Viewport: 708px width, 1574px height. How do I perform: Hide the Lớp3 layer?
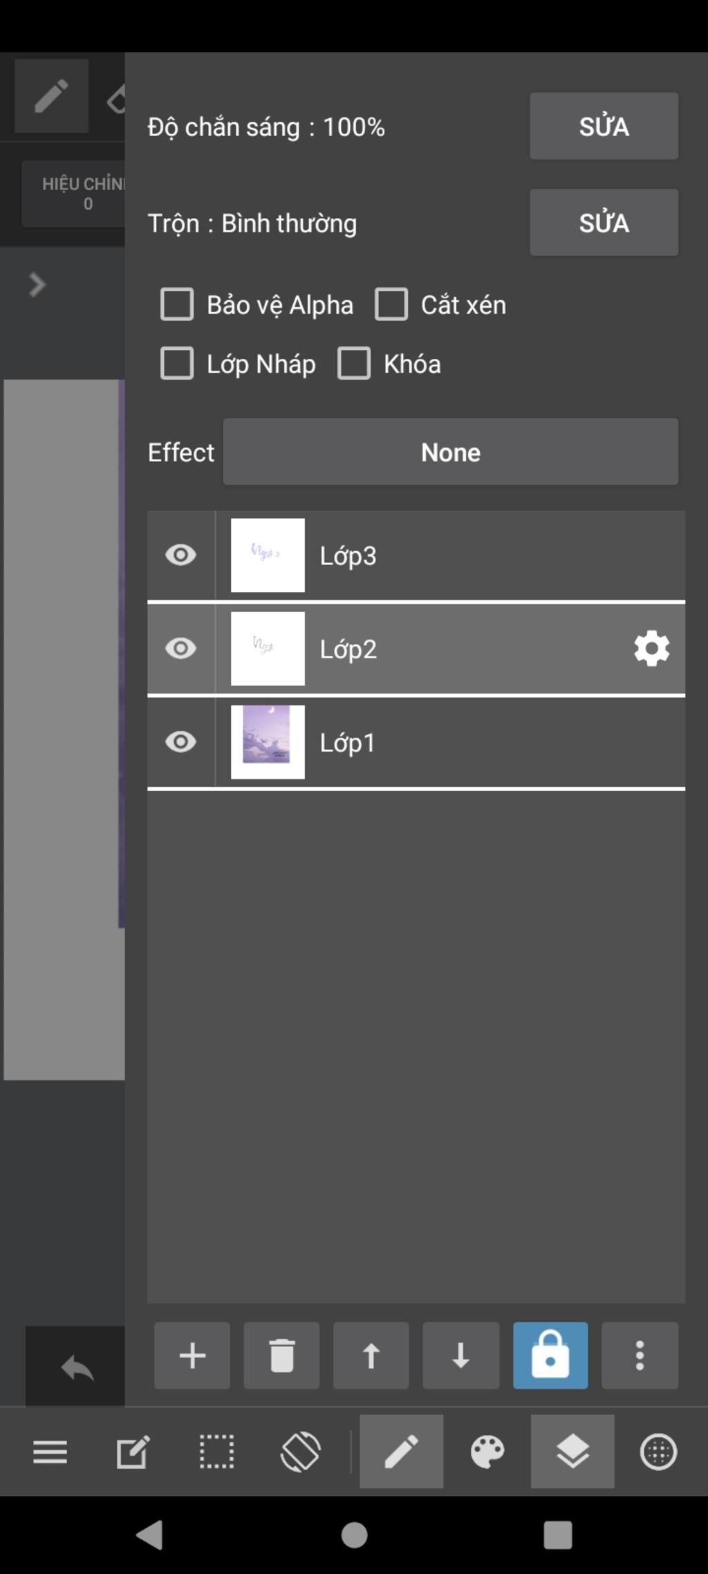coord(180,555)
